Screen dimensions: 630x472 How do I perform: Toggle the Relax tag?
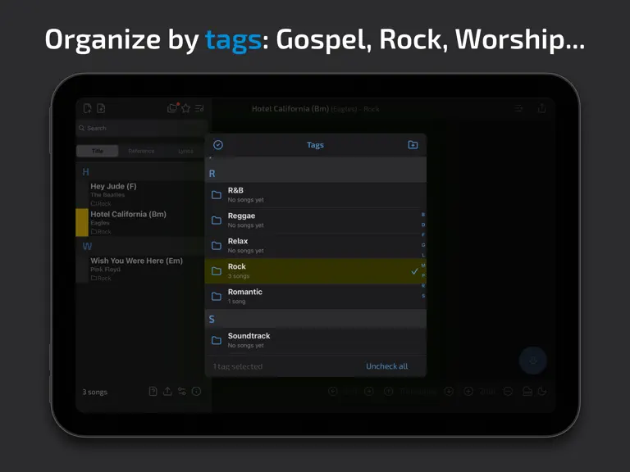[315, 245]
